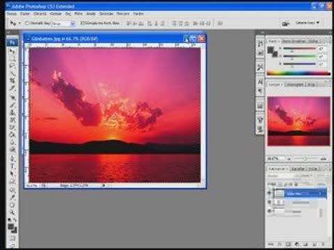Click the foreground color swatch in Color panel
Screen dimensions: 334x250
click(271, 50)
